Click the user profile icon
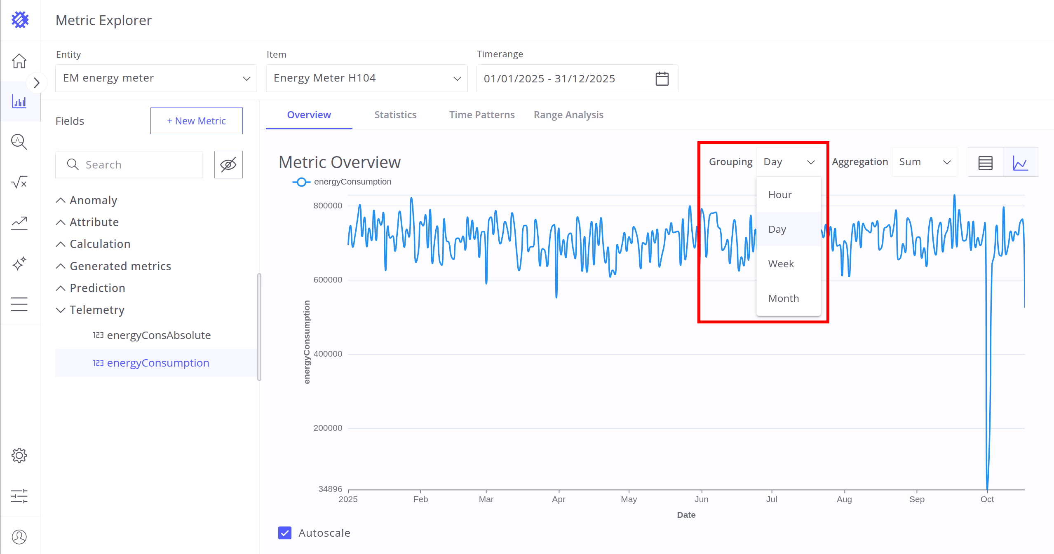The width and height of the screenshot is (1054, 554). pos(19,537)
